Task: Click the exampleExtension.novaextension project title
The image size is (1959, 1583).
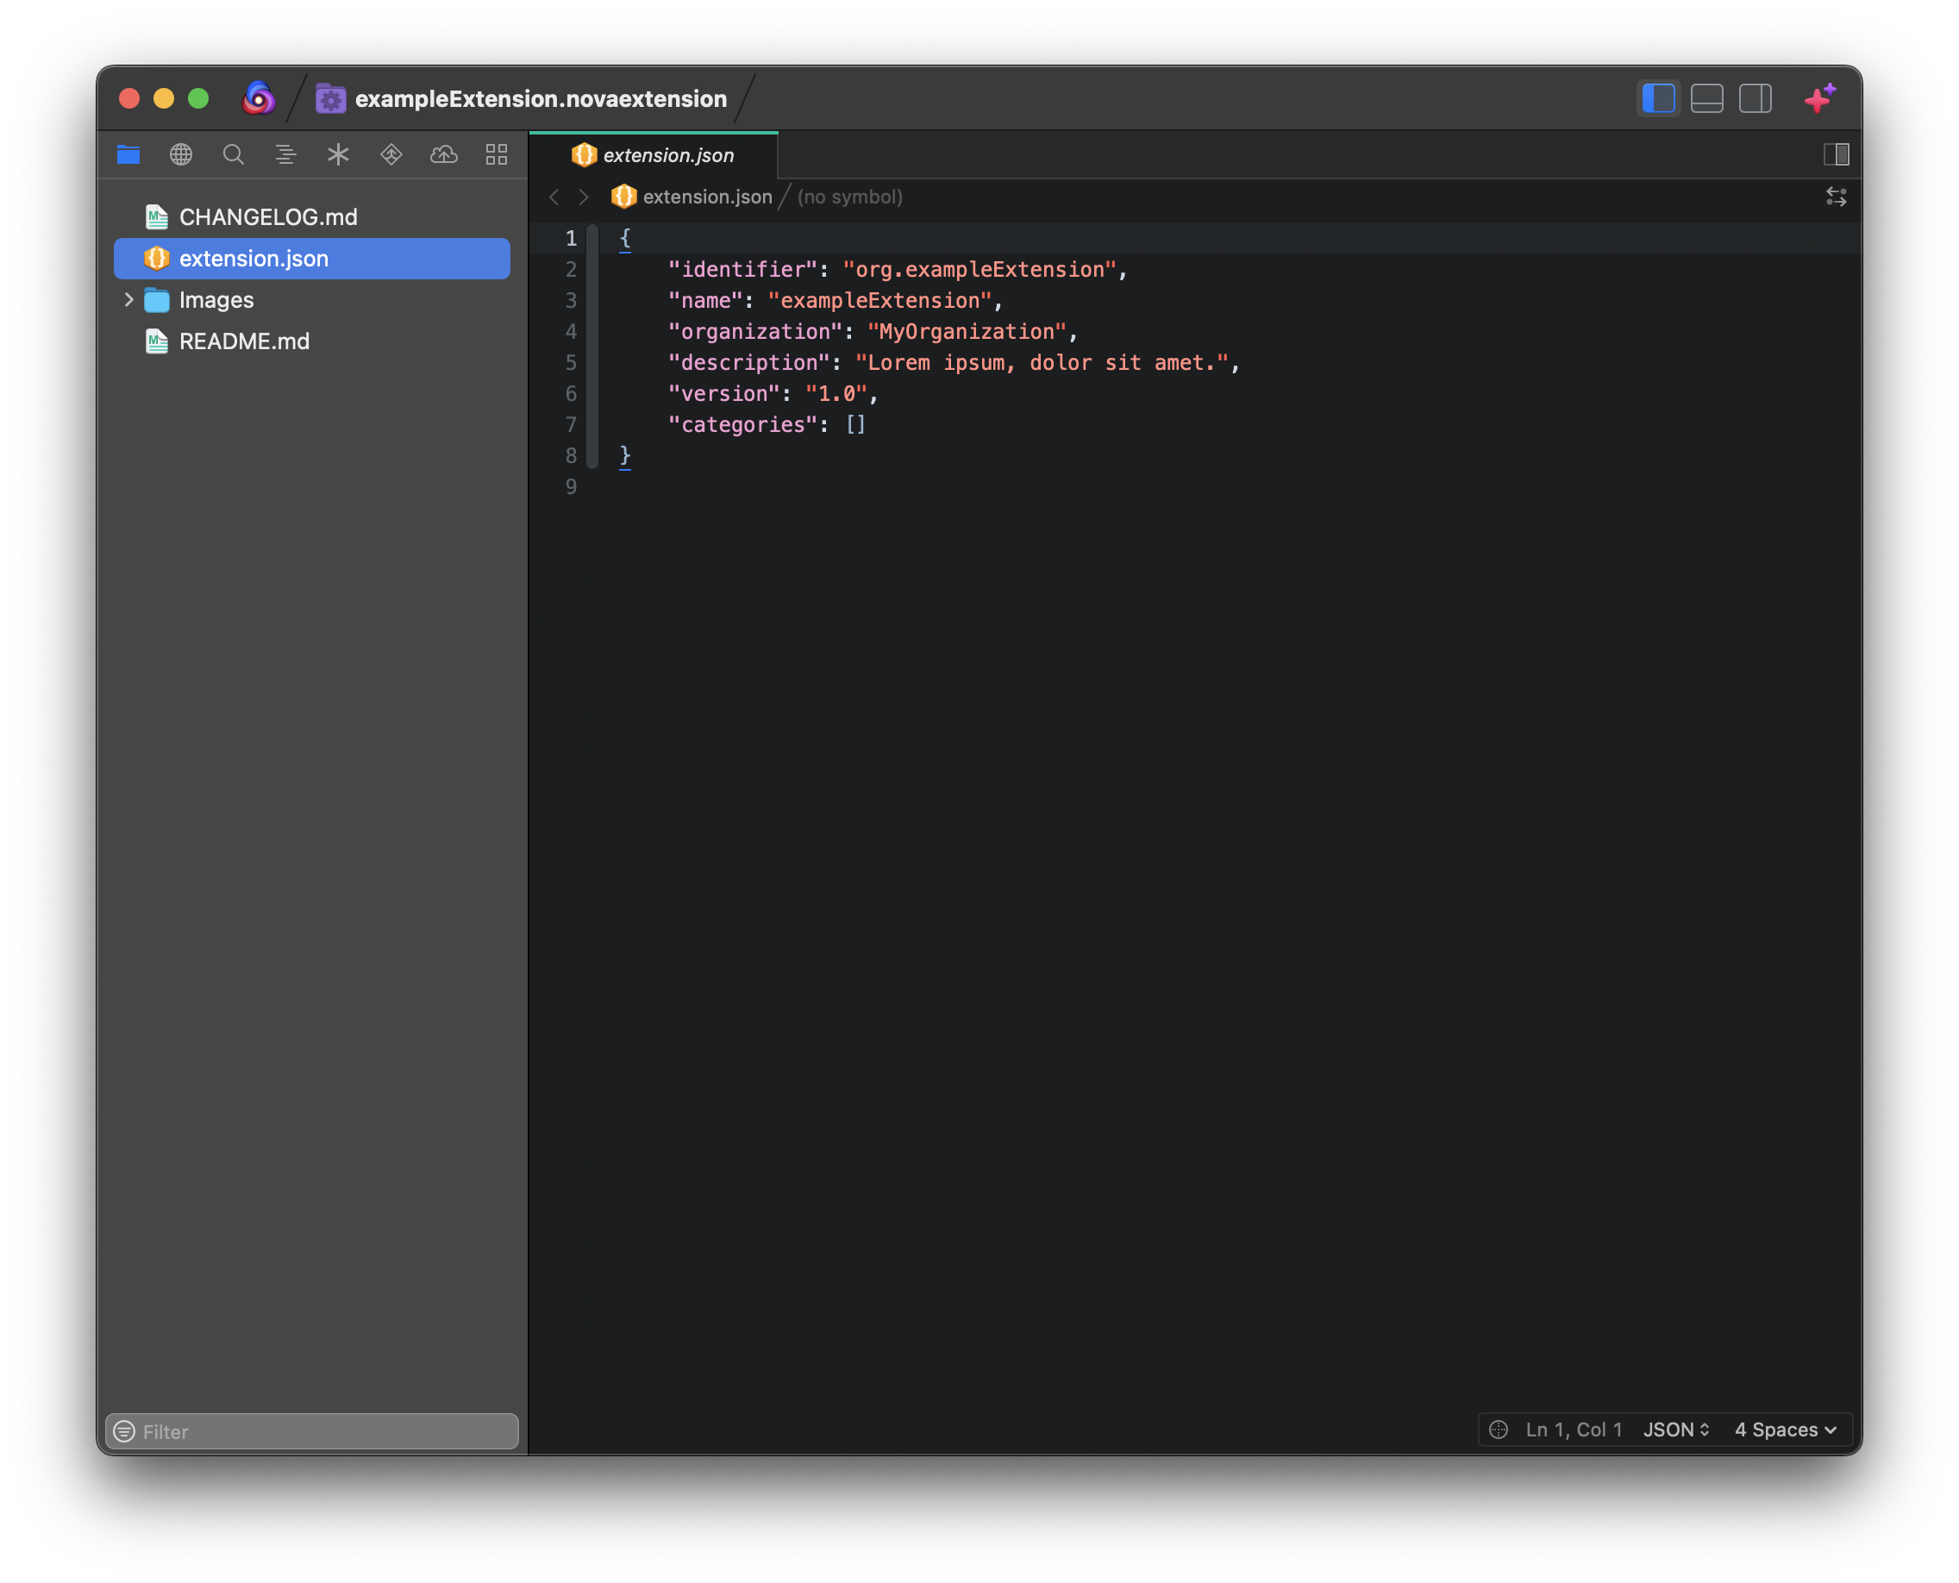Action: click(541, 98)
